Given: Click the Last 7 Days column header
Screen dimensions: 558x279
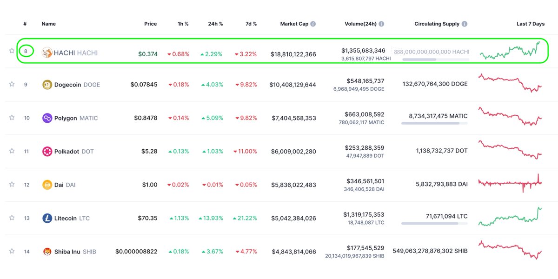Looking at the screenshot, I should (x=531, y=24).
